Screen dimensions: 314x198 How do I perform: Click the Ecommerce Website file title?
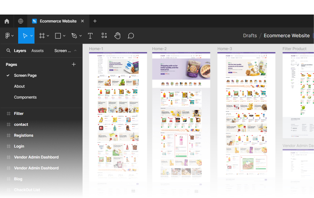tap(287, 35)
